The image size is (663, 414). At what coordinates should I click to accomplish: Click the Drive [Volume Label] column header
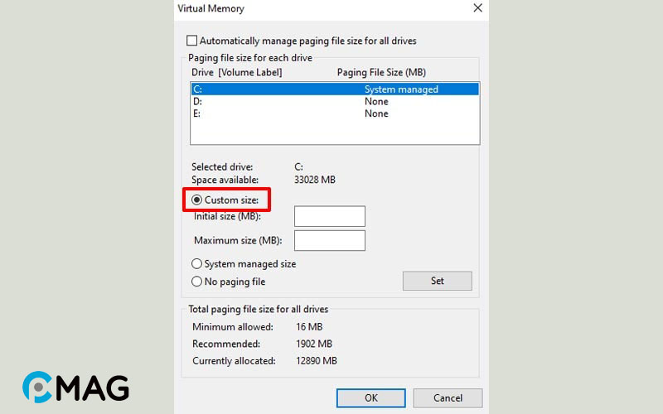[x=237, y=73]
